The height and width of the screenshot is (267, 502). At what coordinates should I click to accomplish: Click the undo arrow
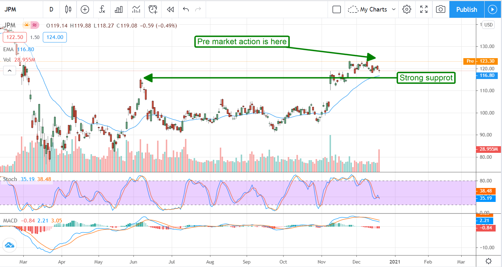pyautogui.click(x=186, y=9)
